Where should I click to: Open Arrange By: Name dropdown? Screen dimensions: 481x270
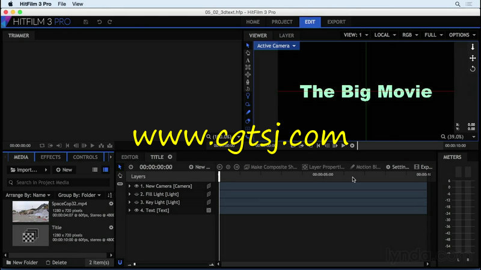click(x=28, y=195)
